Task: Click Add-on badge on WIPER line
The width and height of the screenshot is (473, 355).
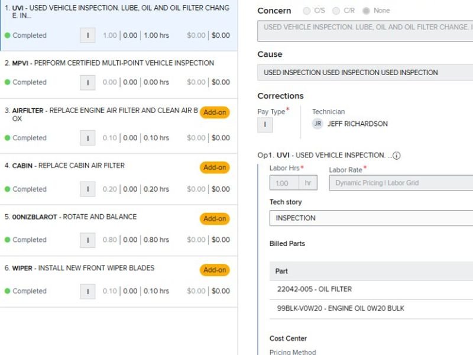Action: click(214, 270)
